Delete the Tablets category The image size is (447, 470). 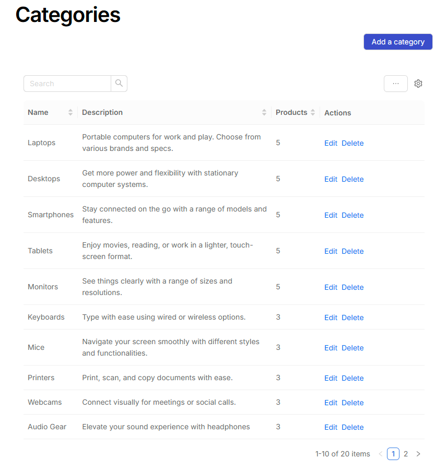(x=352, y=251)
